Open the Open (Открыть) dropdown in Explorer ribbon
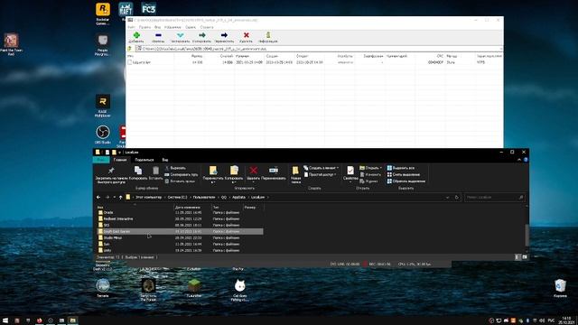 pos(371,168)
